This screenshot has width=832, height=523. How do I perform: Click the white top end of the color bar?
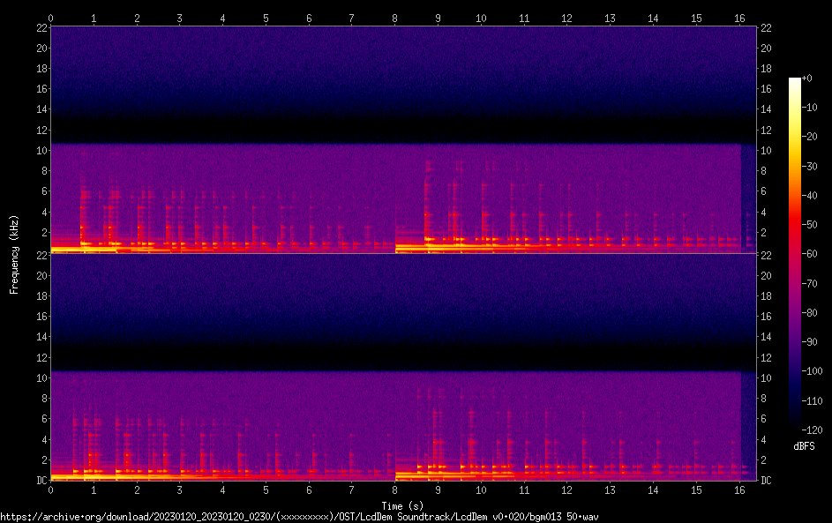pos(795,81)
